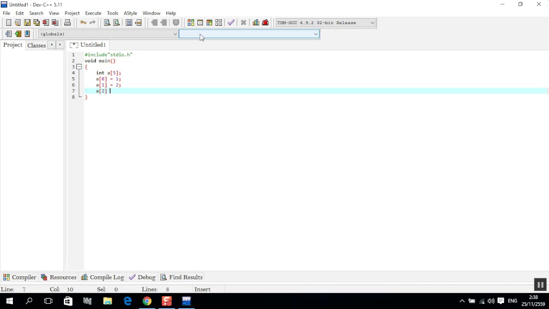Save all open files

pyautogui.click(x=36, y=23)
